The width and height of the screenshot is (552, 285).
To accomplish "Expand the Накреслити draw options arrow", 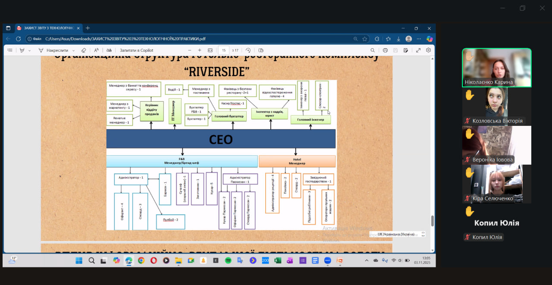I will coord(73,50).
